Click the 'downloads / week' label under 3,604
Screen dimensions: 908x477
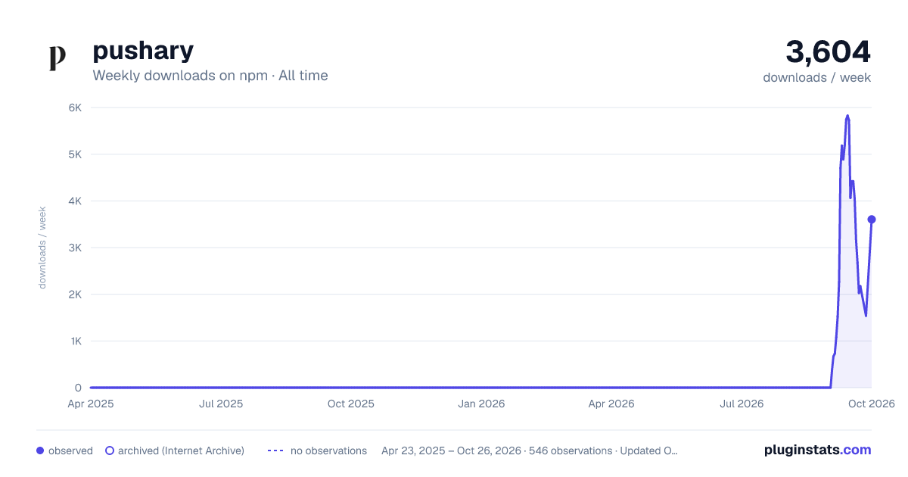pos(817,77)
